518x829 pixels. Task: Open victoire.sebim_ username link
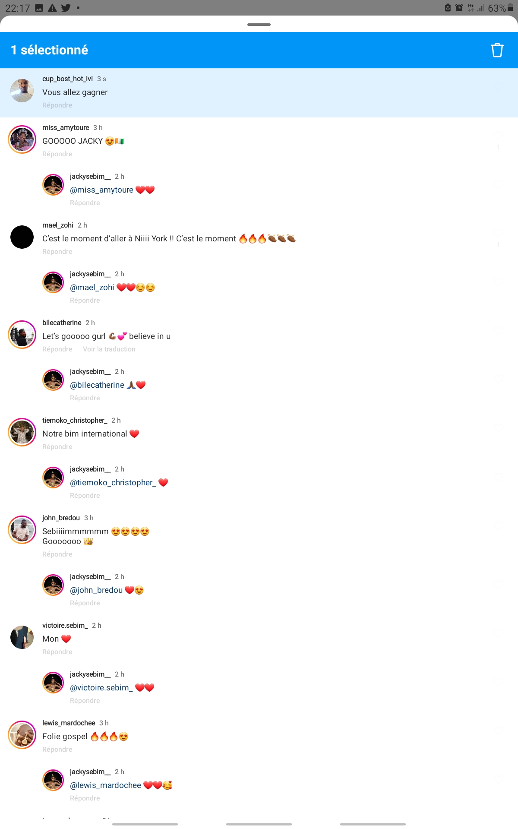tap(65, 626)
